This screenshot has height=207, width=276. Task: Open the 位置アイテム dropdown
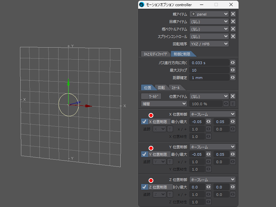pos(209,96)
